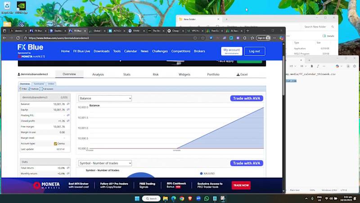Open WhatsApp from the taskbar
Screen dimensions: 360x203
(x=207, y=198)
